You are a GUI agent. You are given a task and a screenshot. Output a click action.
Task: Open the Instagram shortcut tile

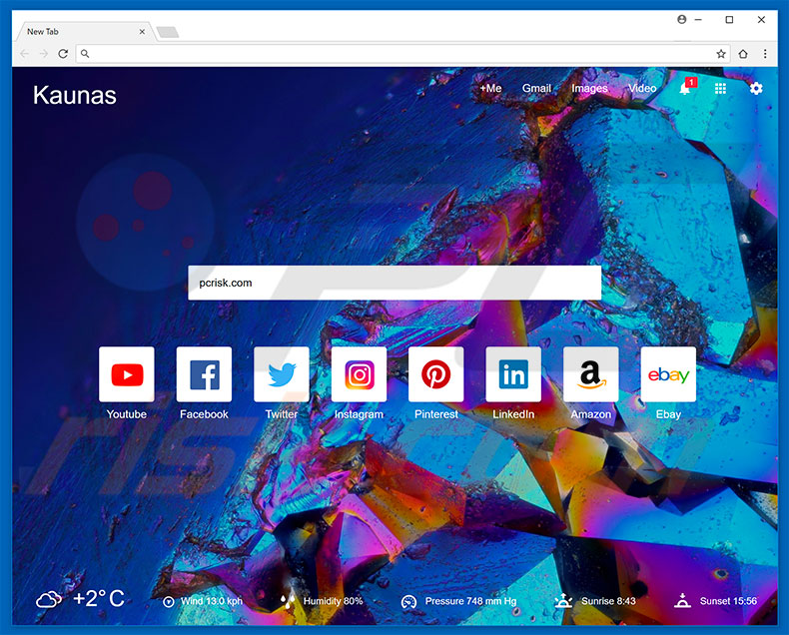pyautogui.click(x=360, y=374)
